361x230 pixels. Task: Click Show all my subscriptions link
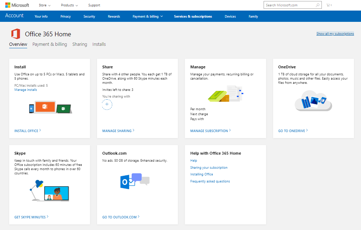click(x=335, y=33)
